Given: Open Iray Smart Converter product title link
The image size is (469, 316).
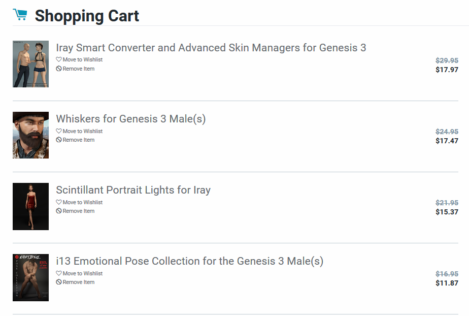Looking at the screenshot, I should click(211, 48).
